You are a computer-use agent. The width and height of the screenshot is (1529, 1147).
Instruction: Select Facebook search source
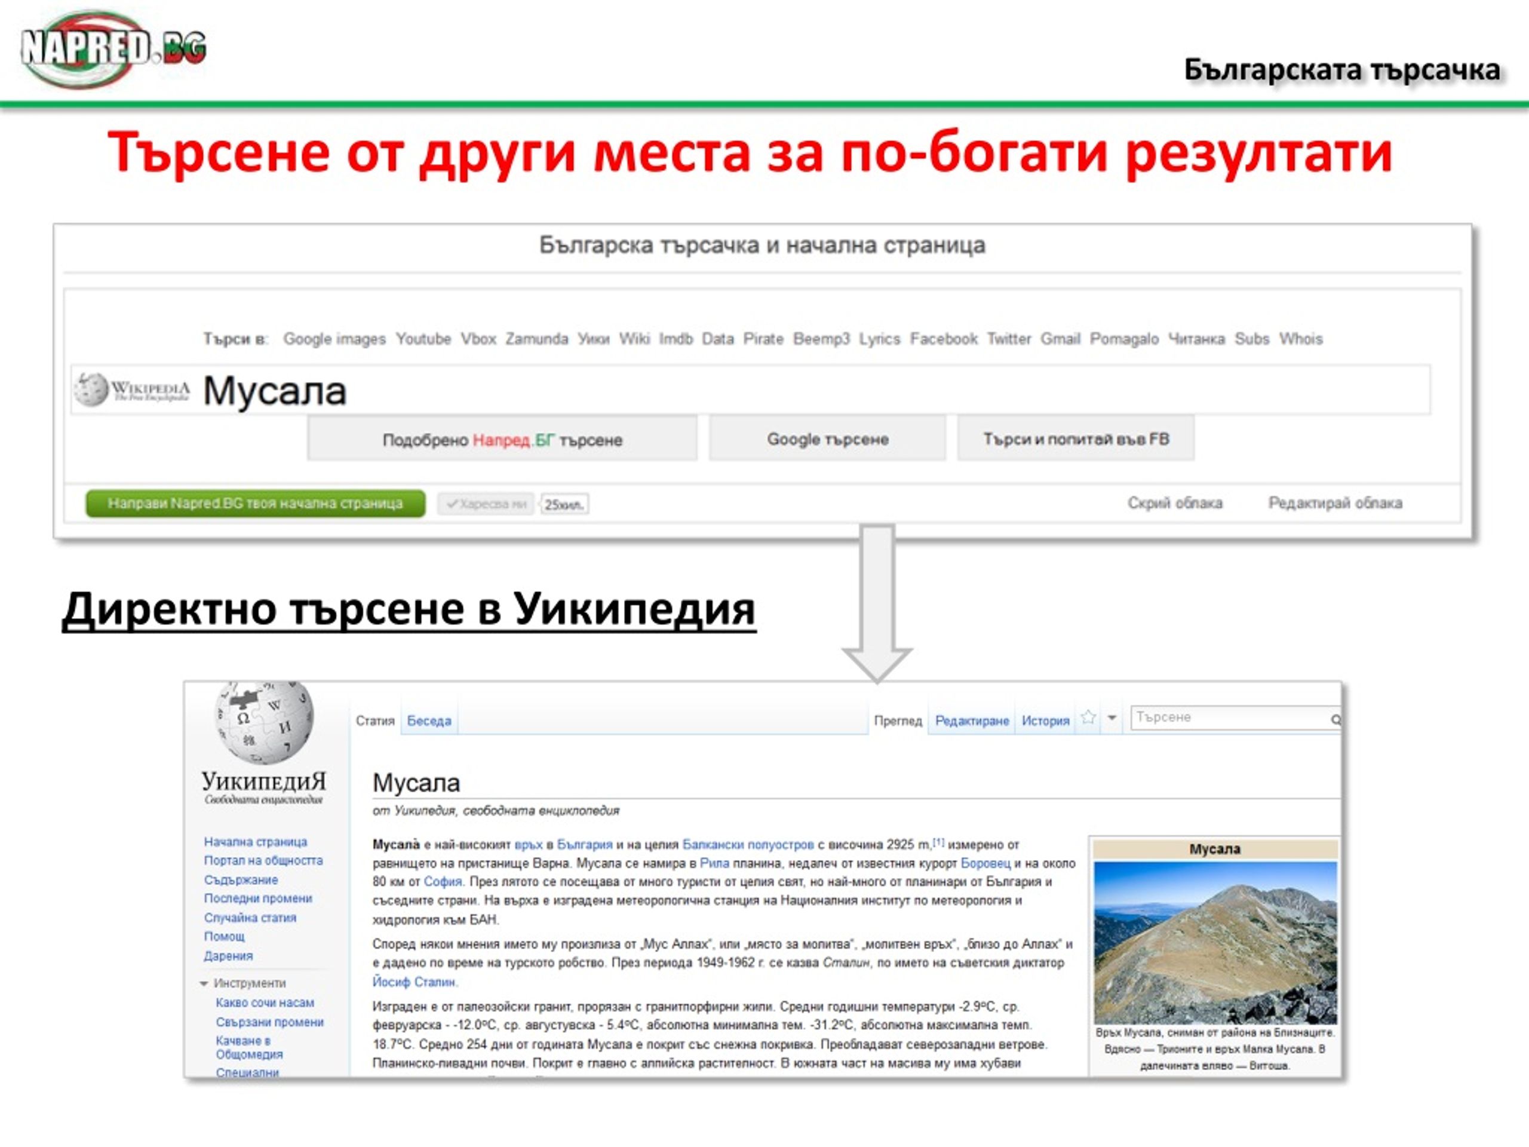pyautogui.click(x=944, y=339)
